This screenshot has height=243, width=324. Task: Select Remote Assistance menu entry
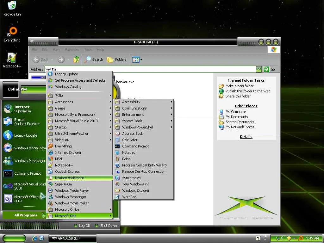pos(79,178)
